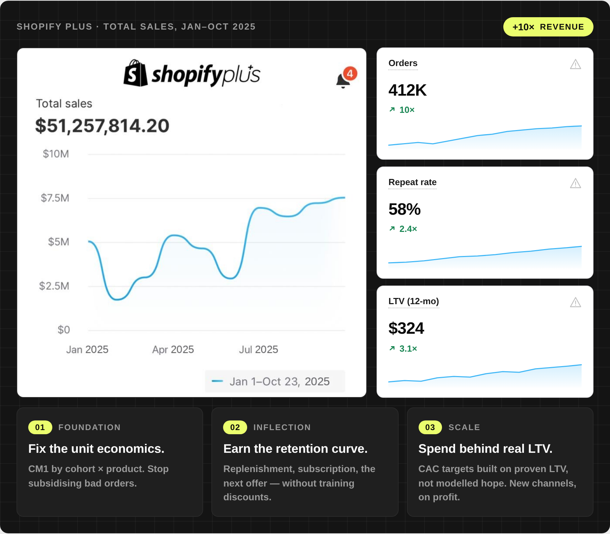The image size is (610, 534).
Task: Click the 02 step badge
Action: coord(235,427)
